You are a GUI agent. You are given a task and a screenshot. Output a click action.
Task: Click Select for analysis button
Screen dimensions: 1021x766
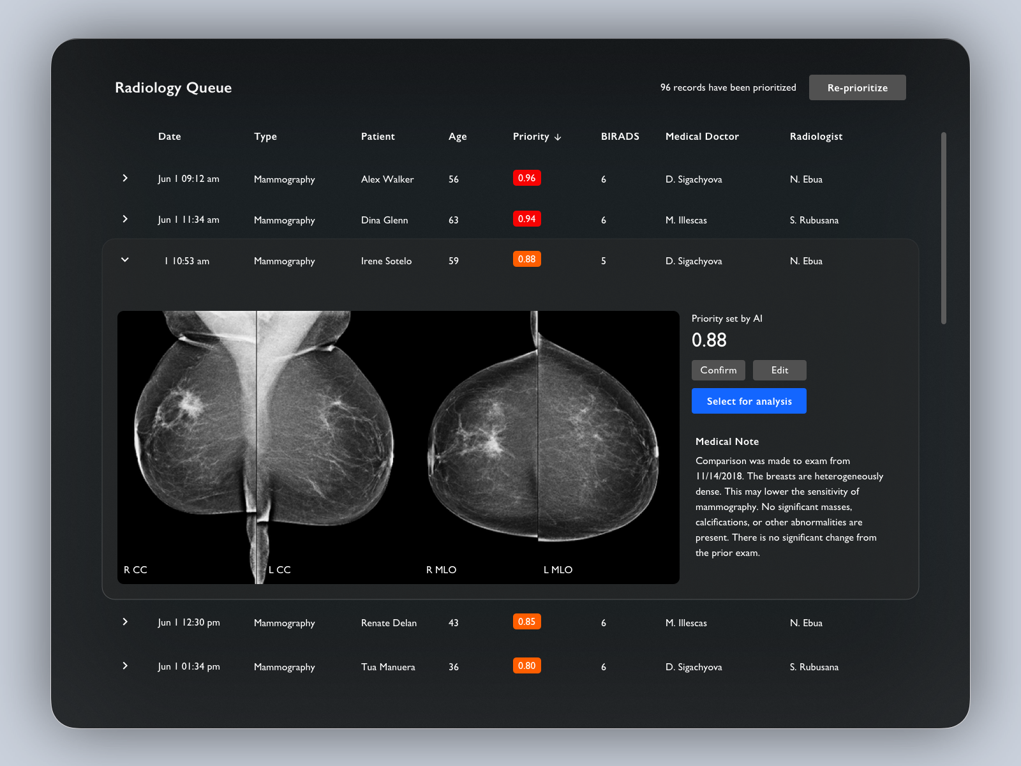coord(749,401)
